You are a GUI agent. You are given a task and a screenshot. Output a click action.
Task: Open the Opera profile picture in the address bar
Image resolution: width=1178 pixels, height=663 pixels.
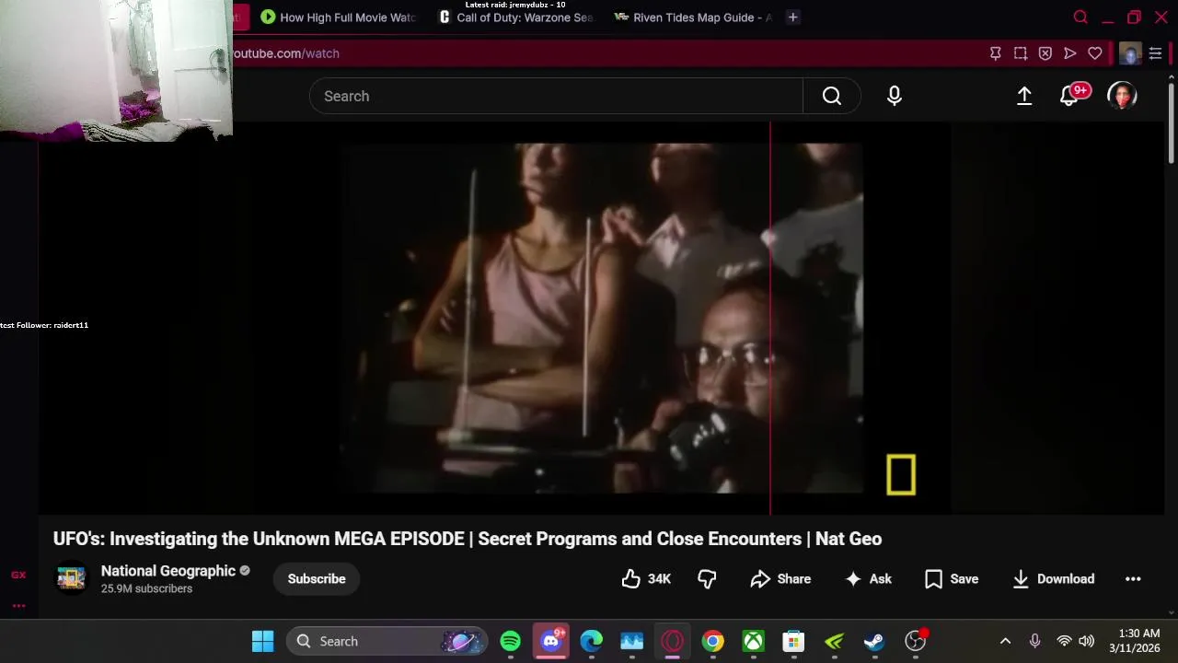click(1130, 53)
